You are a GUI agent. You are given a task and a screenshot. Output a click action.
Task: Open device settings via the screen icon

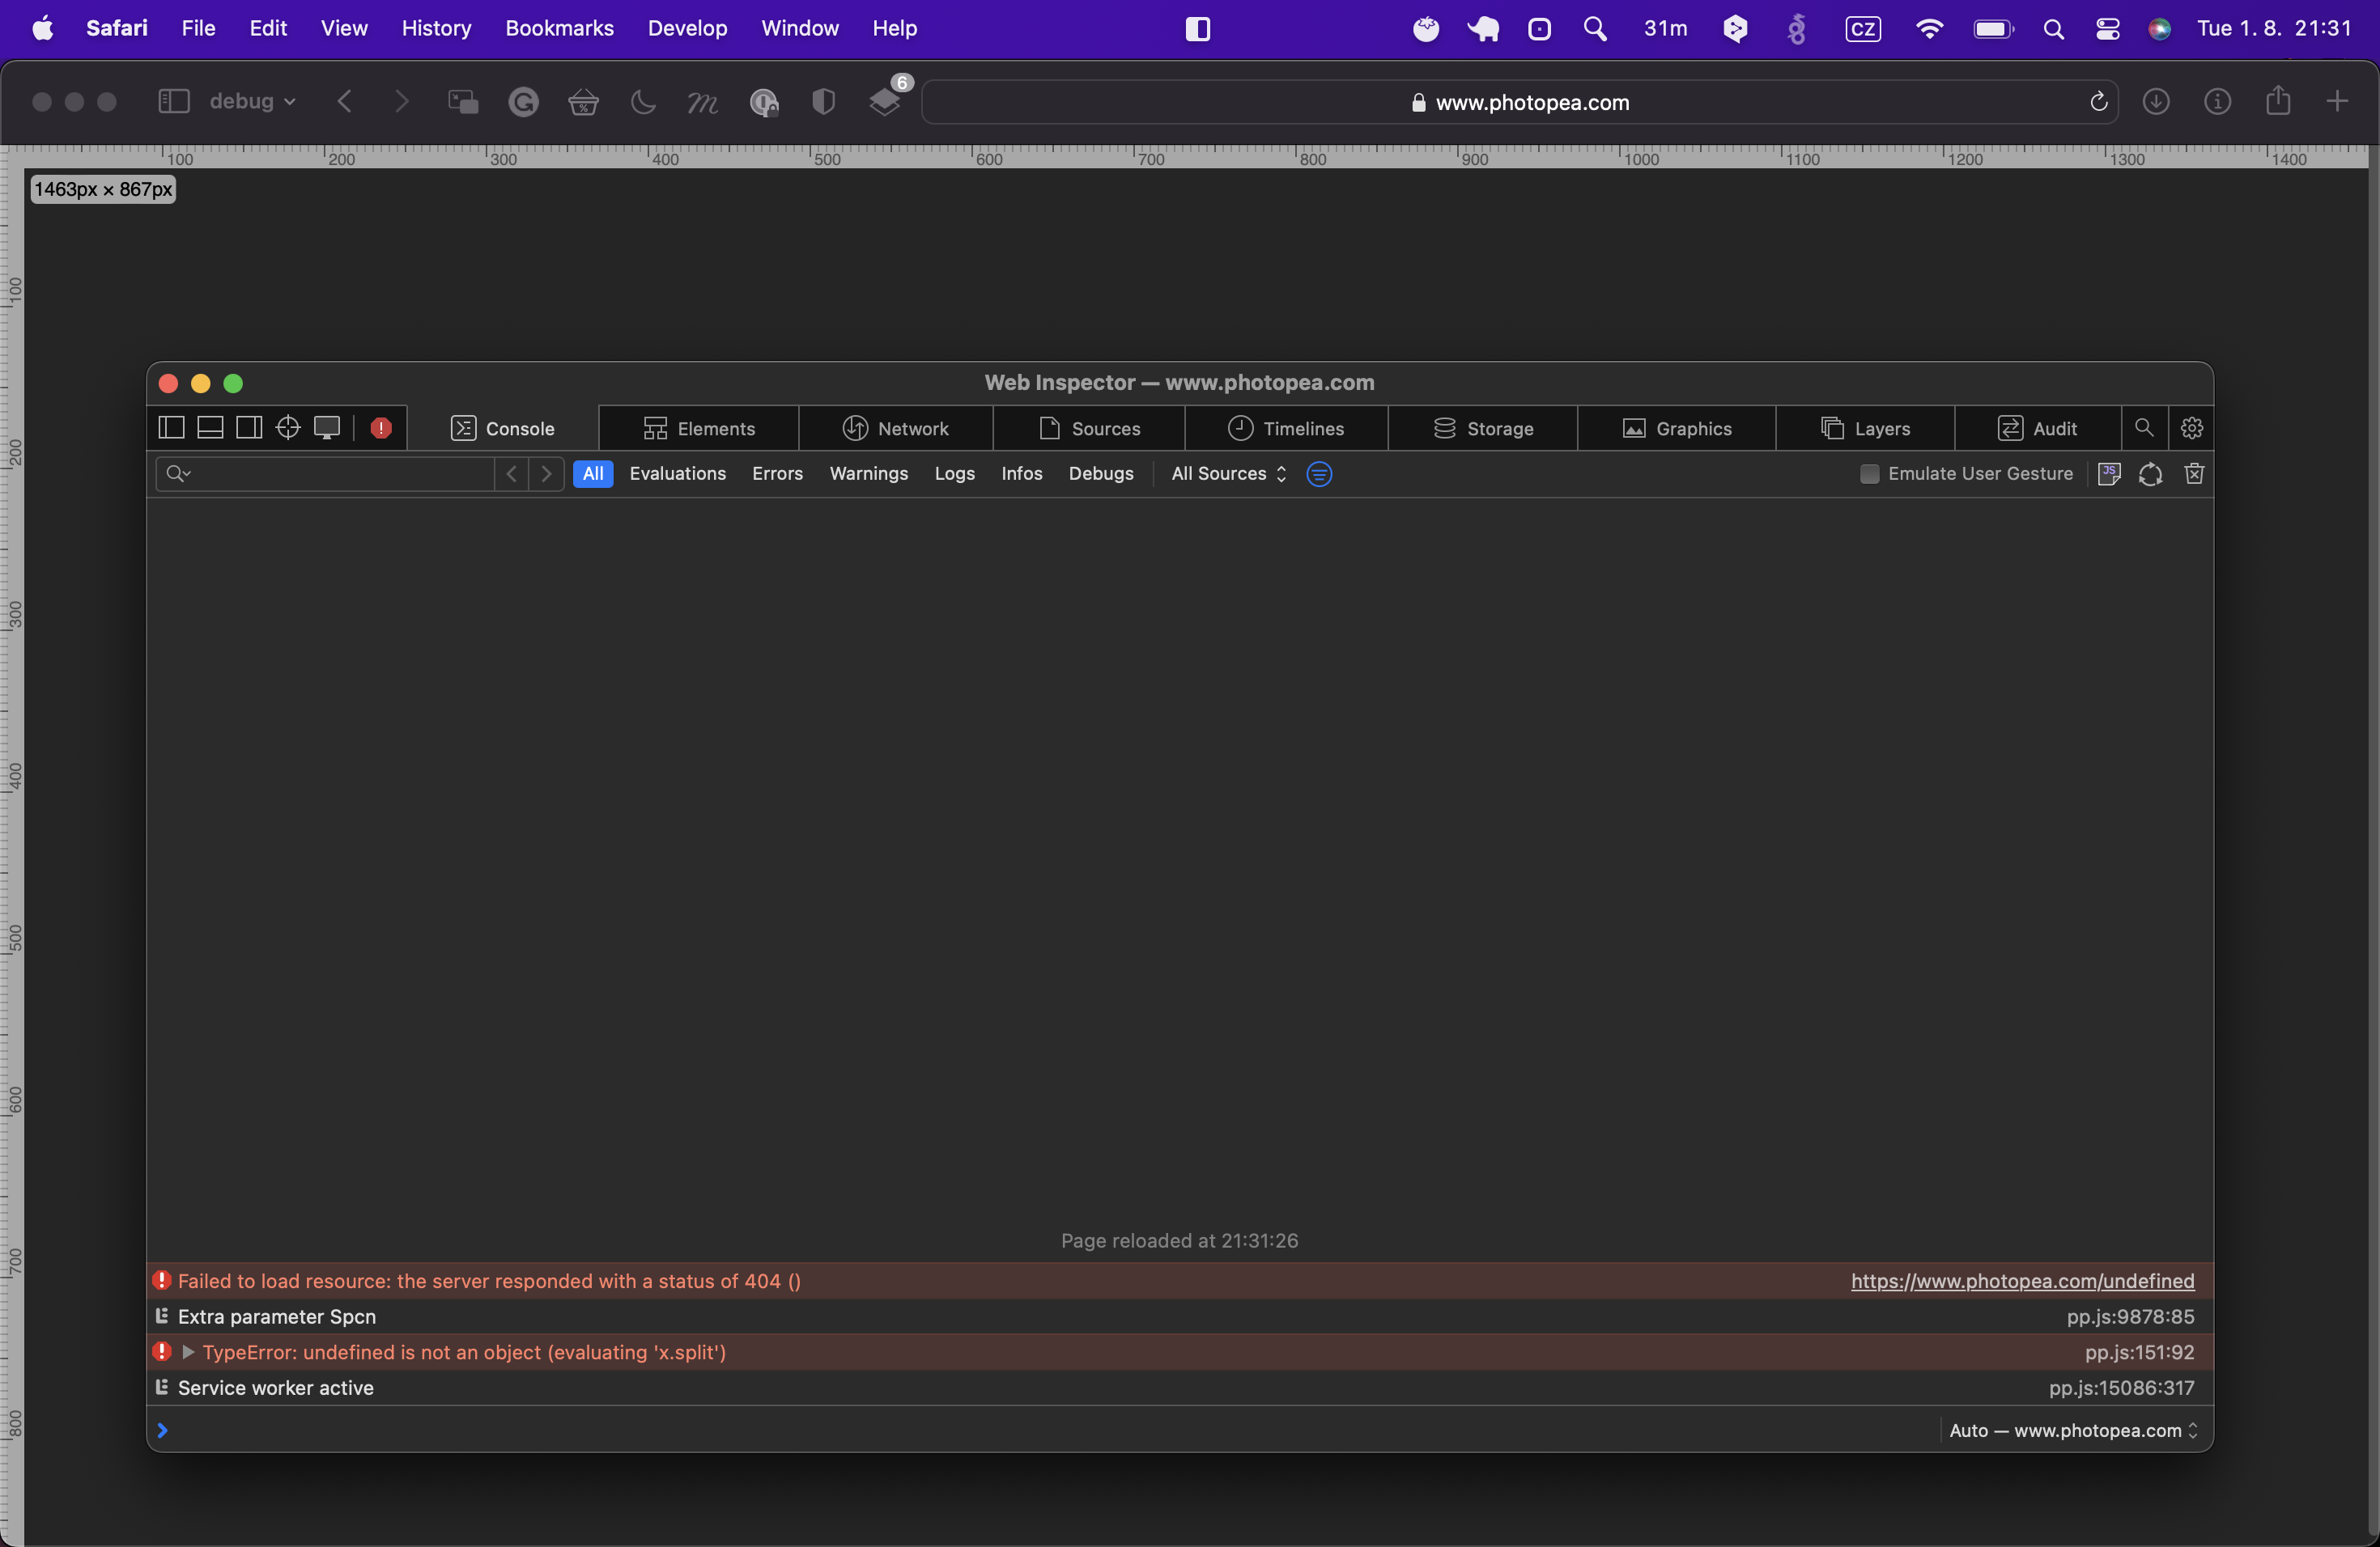tap(327, 428)
